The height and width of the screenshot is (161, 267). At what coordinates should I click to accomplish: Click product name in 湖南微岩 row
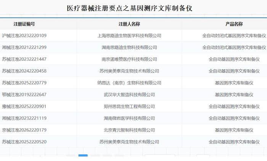click(234, 118)
